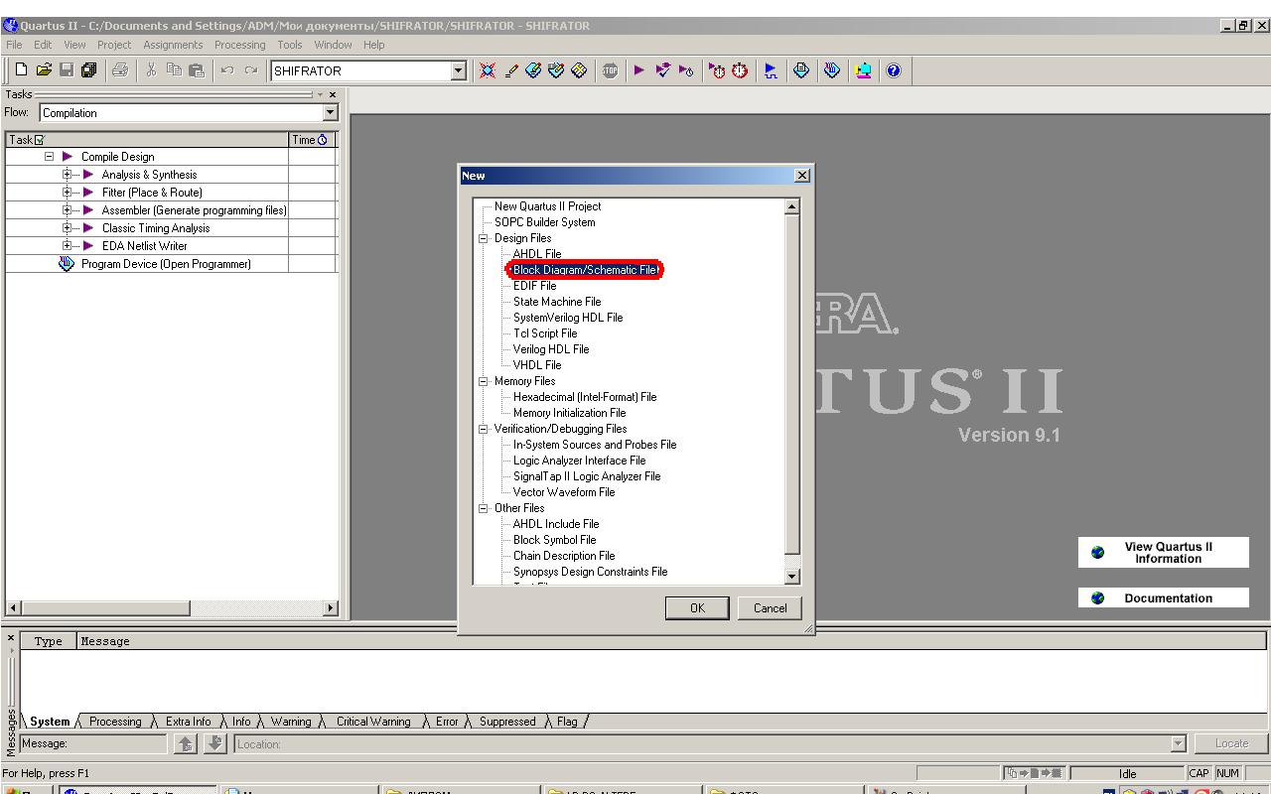Open the Tools menu
1271x794 pixels.
(x=290, y=45)
